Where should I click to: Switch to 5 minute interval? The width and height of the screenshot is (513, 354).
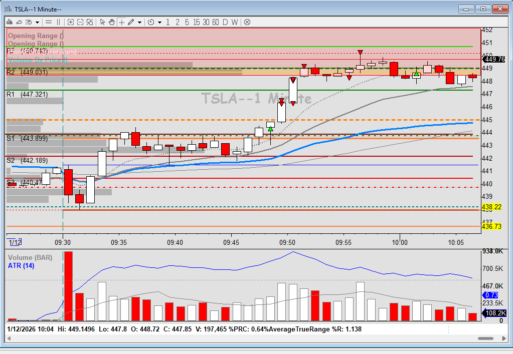(187, 22)
